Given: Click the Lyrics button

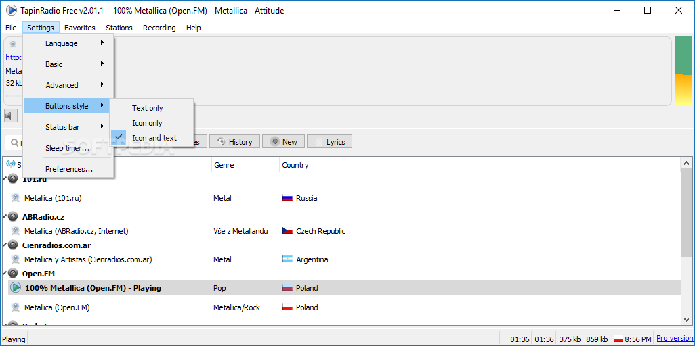Looking at the screenshot, I should click(329, 142).
